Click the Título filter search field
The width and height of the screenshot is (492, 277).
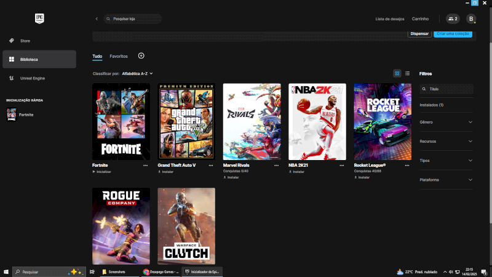(448, 89)
